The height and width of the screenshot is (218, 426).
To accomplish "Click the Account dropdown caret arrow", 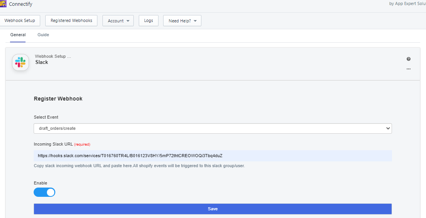I will 128,21.
